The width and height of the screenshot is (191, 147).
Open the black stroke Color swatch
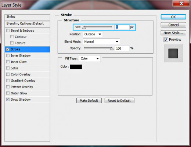(x=76, y=67)
